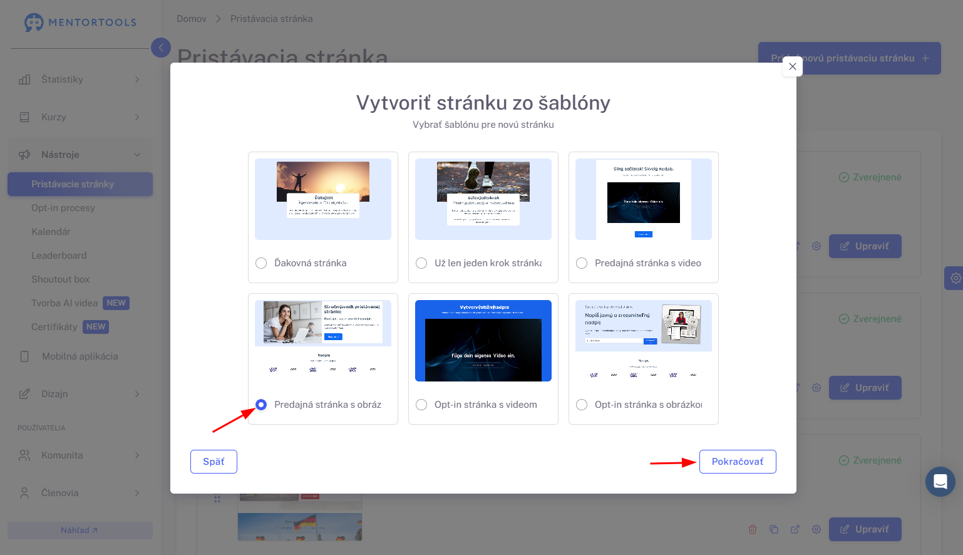The image size is (963, 555).
Task: Select the Ďakovná stránka radio option
Action: 261,263
